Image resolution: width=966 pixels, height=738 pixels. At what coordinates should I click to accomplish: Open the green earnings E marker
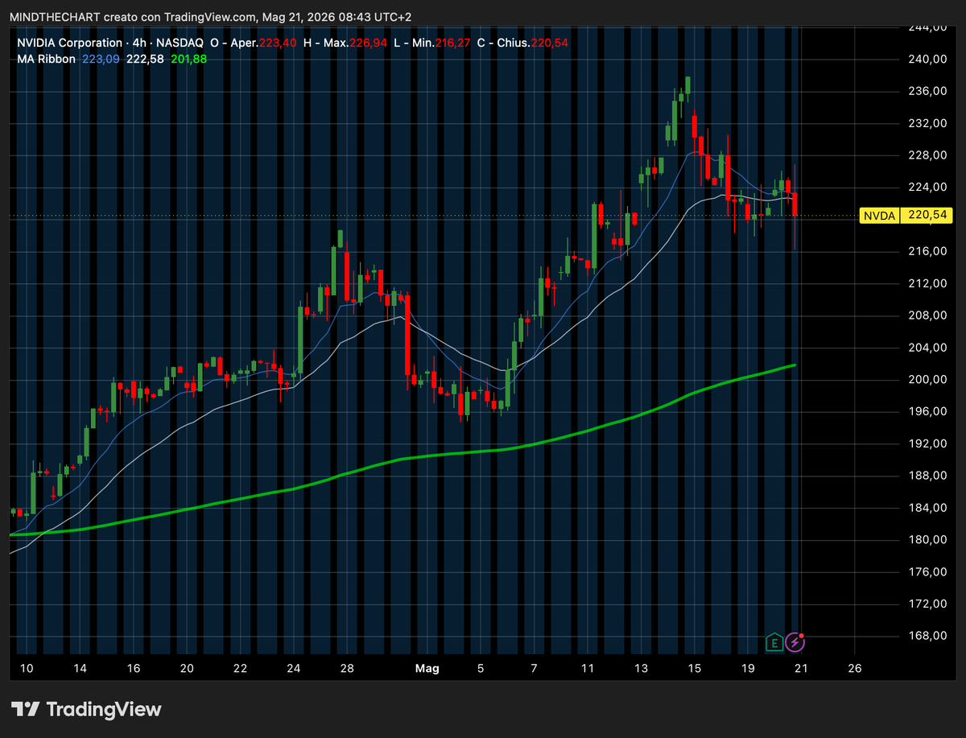[774, 642]
